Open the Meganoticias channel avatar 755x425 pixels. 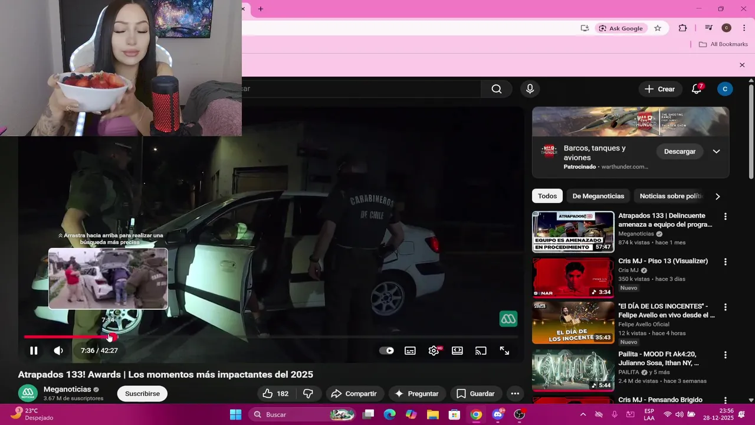coord(28,394)
